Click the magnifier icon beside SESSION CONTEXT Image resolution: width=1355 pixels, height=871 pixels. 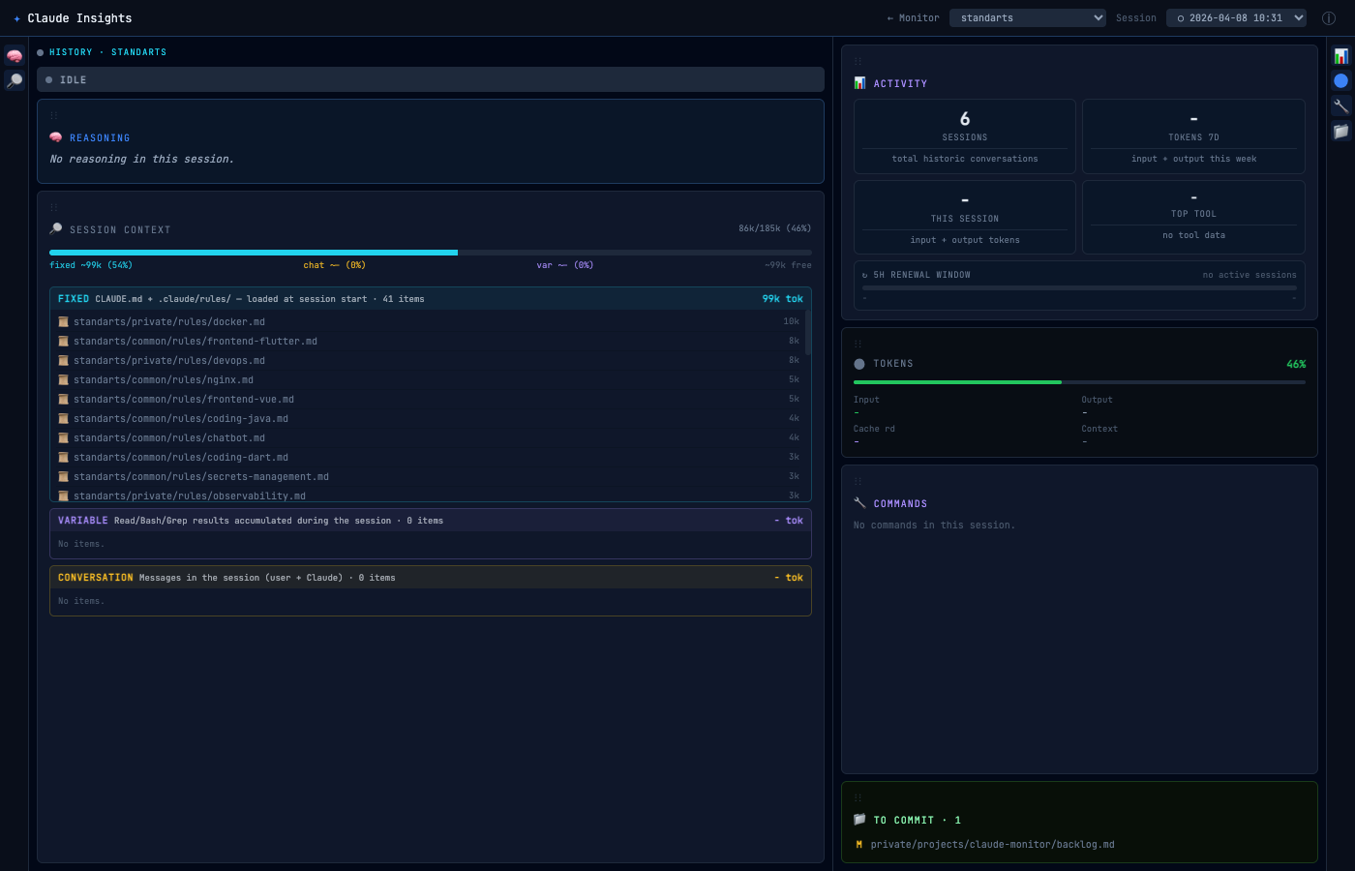coord(56,229)
